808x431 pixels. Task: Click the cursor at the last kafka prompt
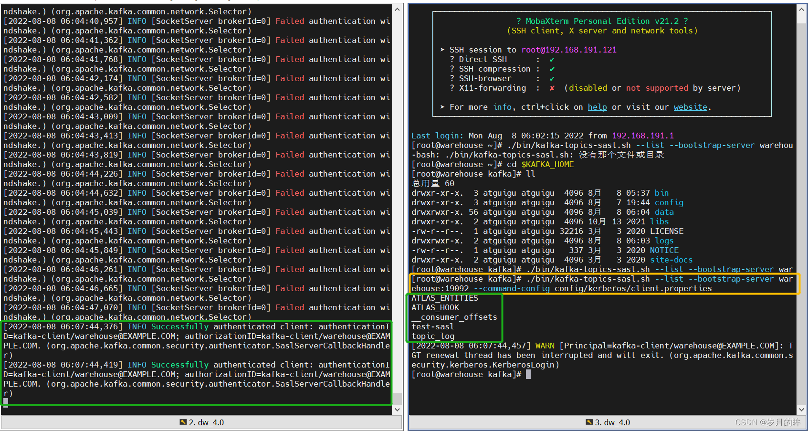point(528,374)
